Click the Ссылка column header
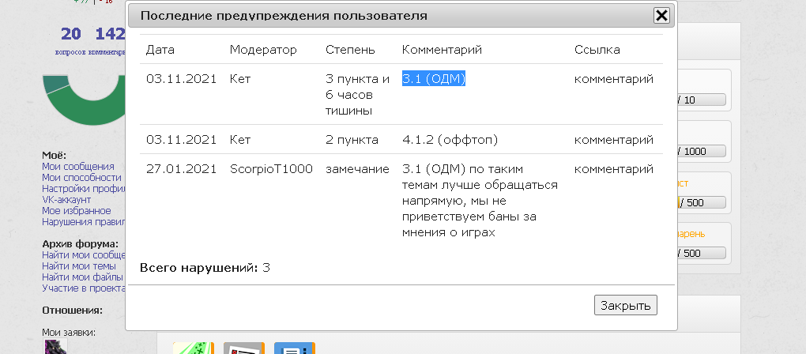 597,50
